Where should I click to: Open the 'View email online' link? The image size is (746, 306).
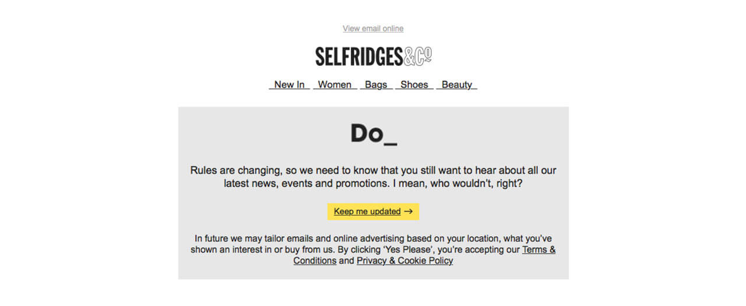(373, 29)
